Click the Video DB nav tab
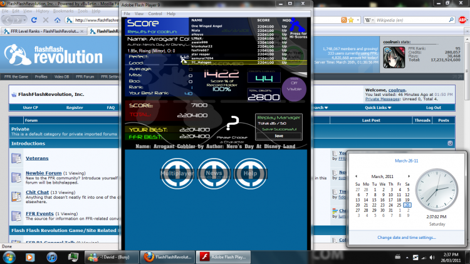This screenshot has height=264, width=470. click(x=62, y=77)
